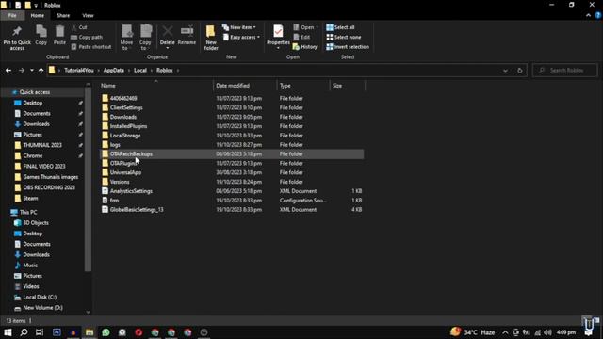
Task: Go forward in navigation history
Action: 22,71
